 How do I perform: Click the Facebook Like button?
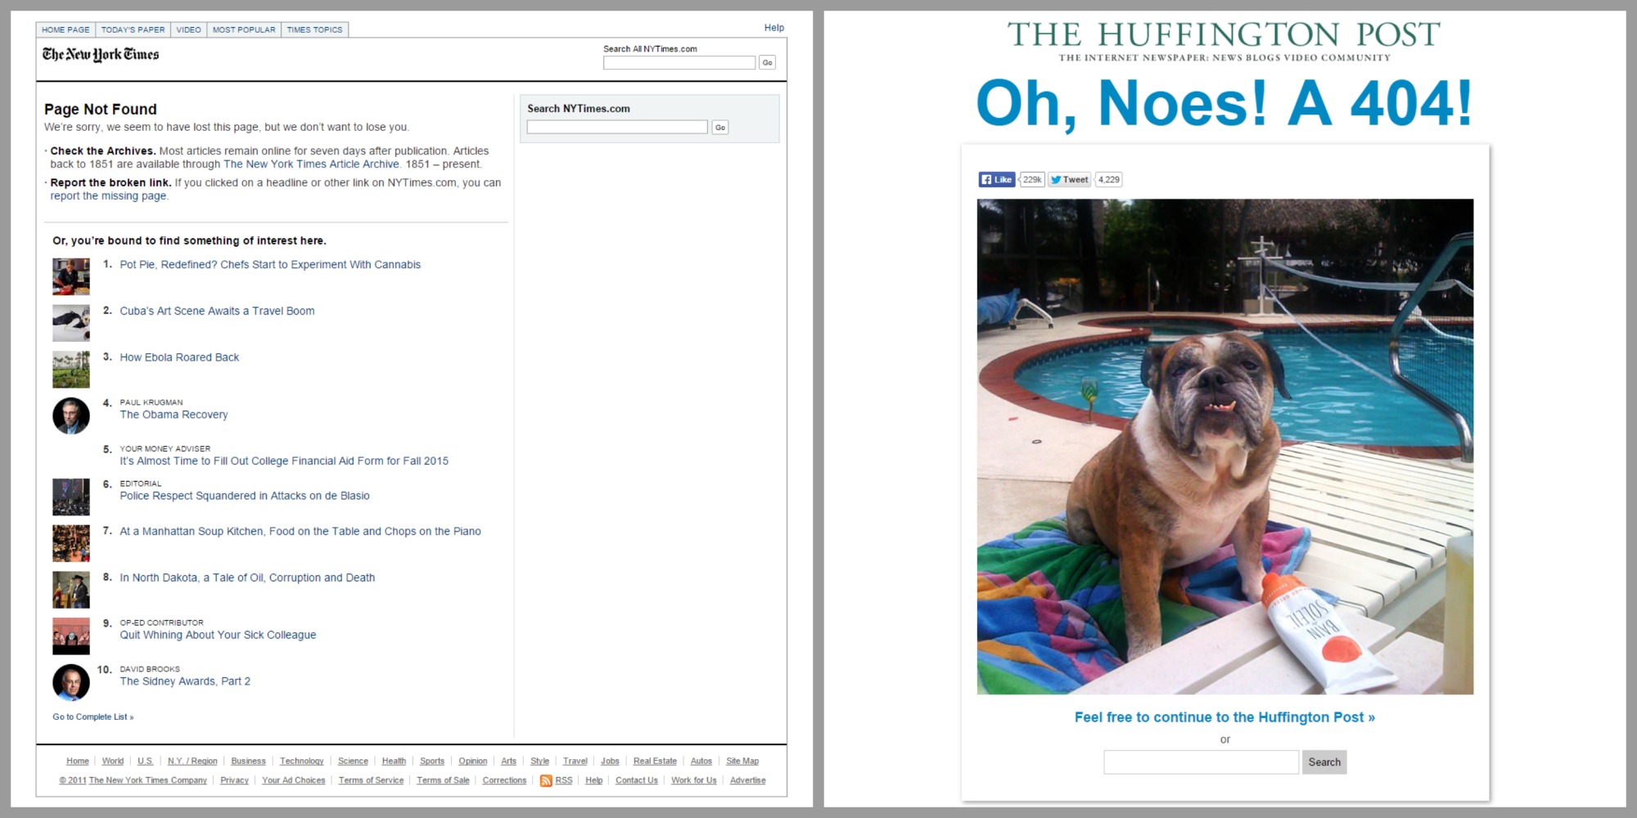click(x=997, y=180)
